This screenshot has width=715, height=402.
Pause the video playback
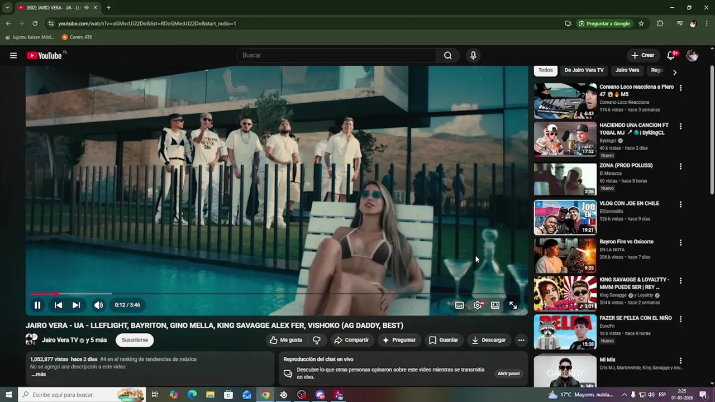pos(37,305)
